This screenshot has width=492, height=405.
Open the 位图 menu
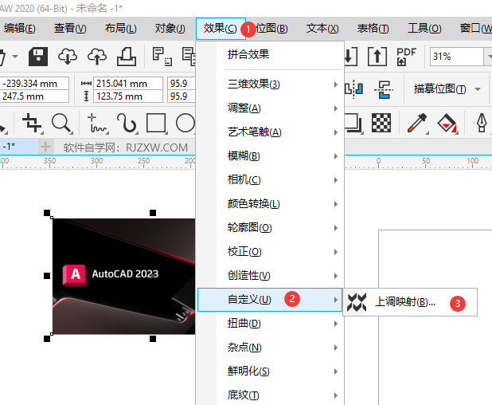pyautogui.click(x=271, y=29)
